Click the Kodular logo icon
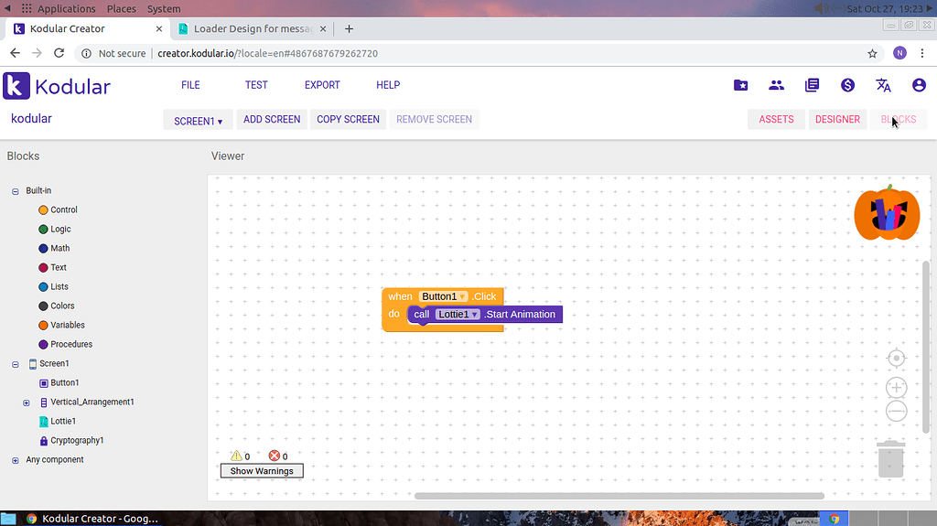The width and height of the screenshot is (937, 526). [x=16, y=85]
